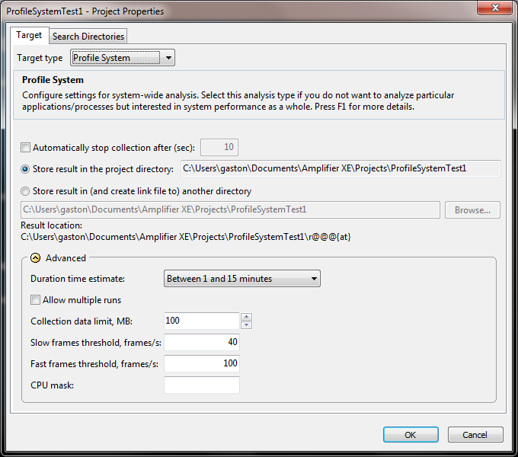Click the Collection data limit field

click(x=202, y=321)
